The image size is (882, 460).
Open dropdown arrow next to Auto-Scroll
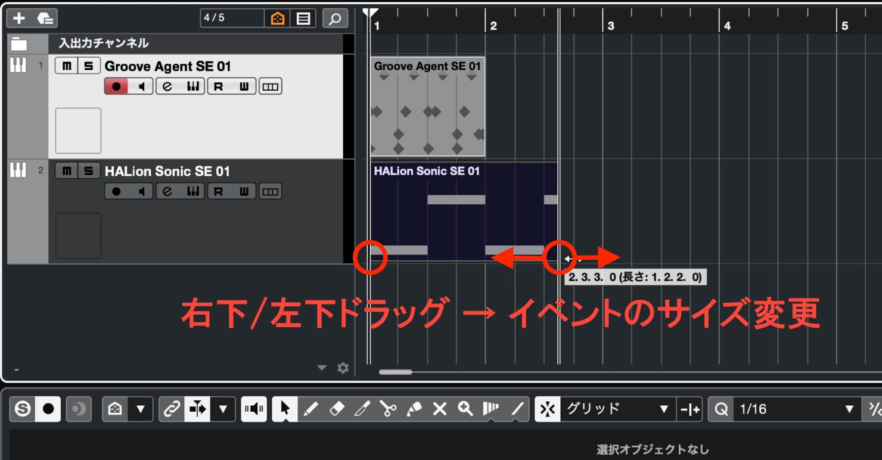(x=223, y=409)
